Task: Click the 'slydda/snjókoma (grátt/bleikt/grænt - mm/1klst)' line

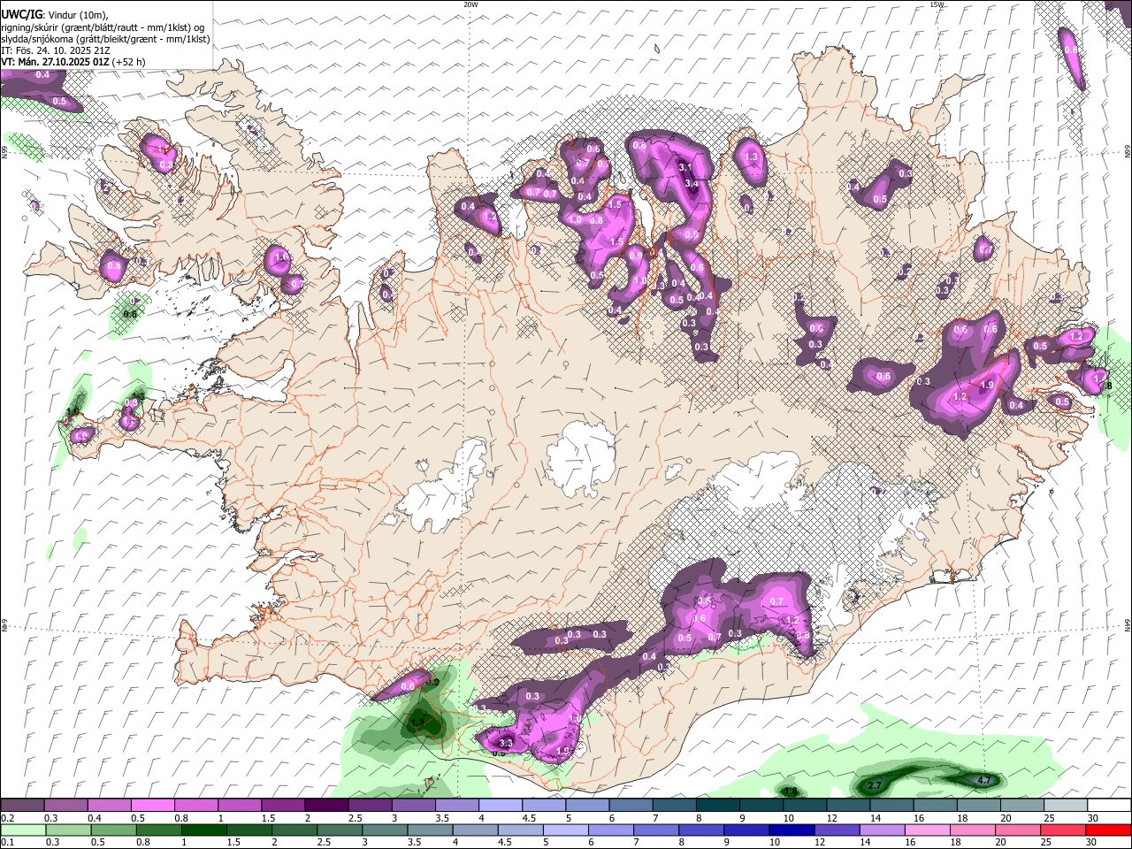Action: click(105, 39)
